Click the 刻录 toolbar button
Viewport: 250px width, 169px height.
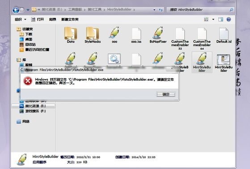[x=52, y=20]
